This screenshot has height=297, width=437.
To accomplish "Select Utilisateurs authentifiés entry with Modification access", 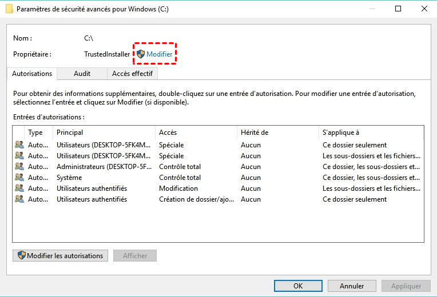I will [92, 188].
